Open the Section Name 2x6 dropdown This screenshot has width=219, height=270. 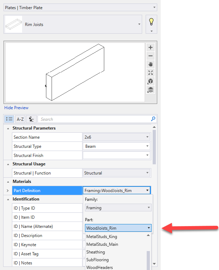[117, 137]
